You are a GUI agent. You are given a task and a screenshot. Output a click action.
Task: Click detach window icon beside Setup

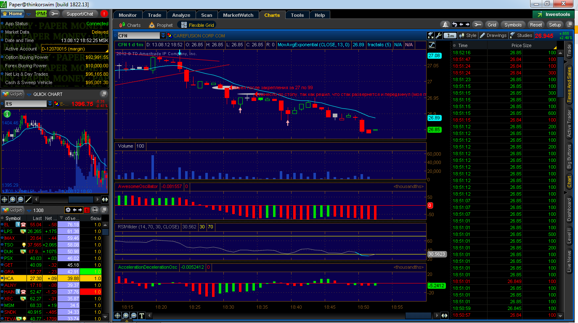tap(569, 25)
